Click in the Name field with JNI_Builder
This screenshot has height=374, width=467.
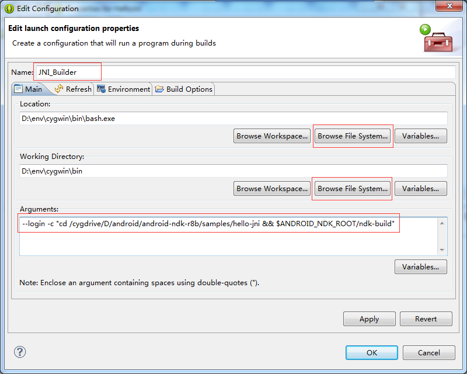(246, 72)
